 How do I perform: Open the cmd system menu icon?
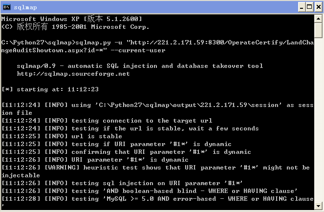tap(7, 7)
